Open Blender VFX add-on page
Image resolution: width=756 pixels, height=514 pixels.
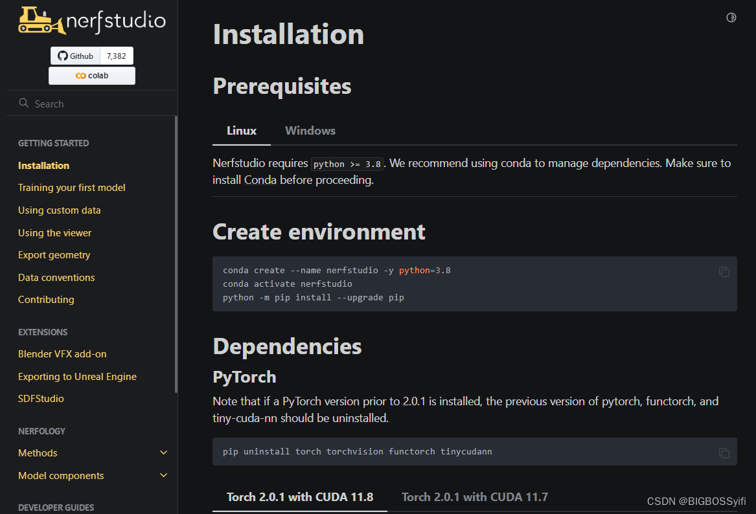(62, 353)
